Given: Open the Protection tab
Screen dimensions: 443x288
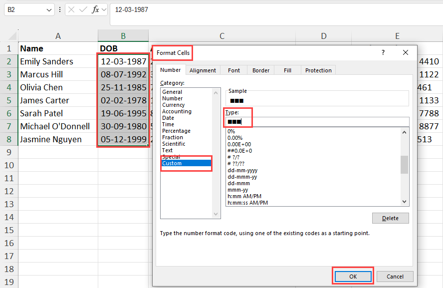Looking at the screenshot, I should click(x=318, y=70).
